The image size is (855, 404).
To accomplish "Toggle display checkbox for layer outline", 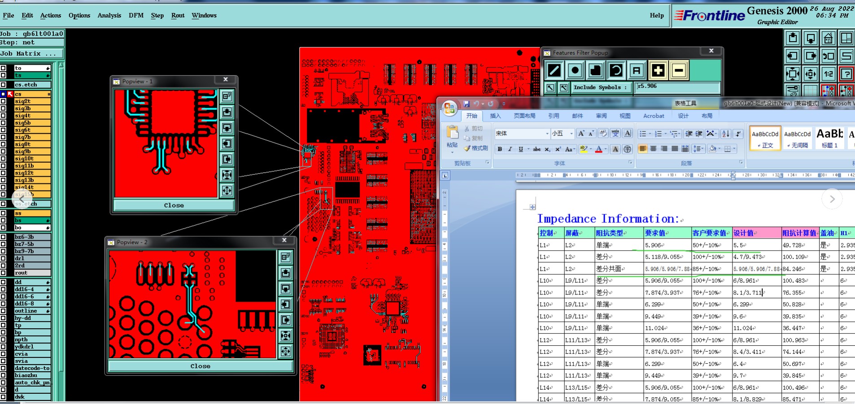I will [x=4, y=311].
